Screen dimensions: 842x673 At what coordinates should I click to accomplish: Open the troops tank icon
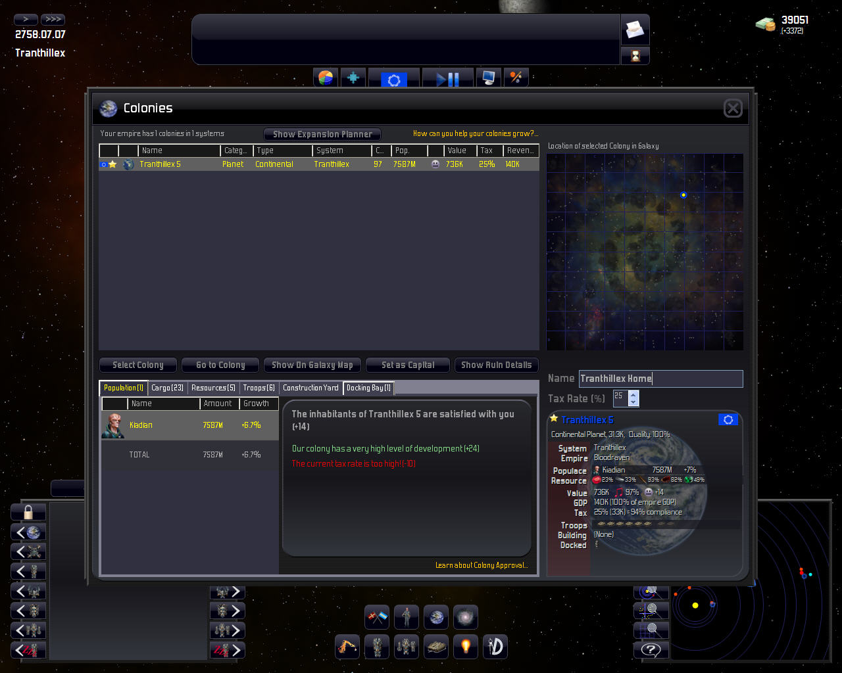[436, 646]
